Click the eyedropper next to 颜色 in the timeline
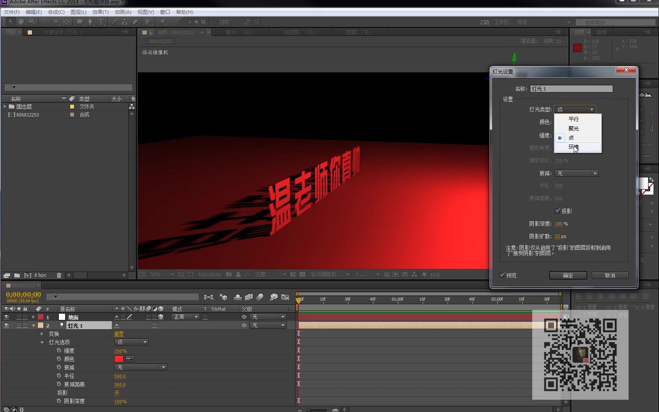Image resolution: width=659 pixels, height=412 pixels. (130, 359)
